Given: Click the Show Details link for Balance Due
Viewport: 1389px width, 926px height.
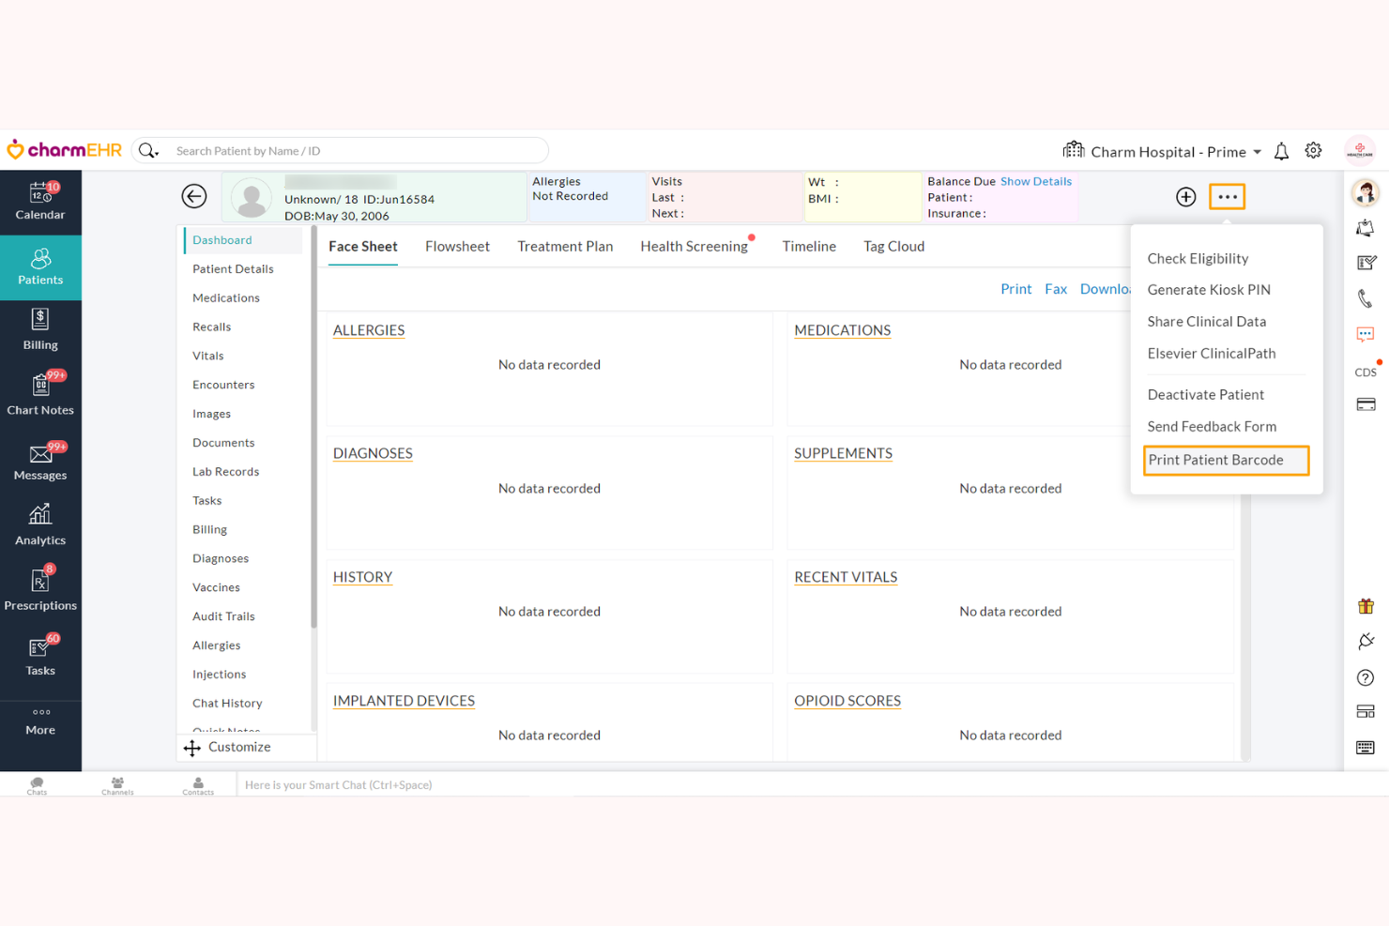Looking at the screenshot, I should (x=1036, y=181).
